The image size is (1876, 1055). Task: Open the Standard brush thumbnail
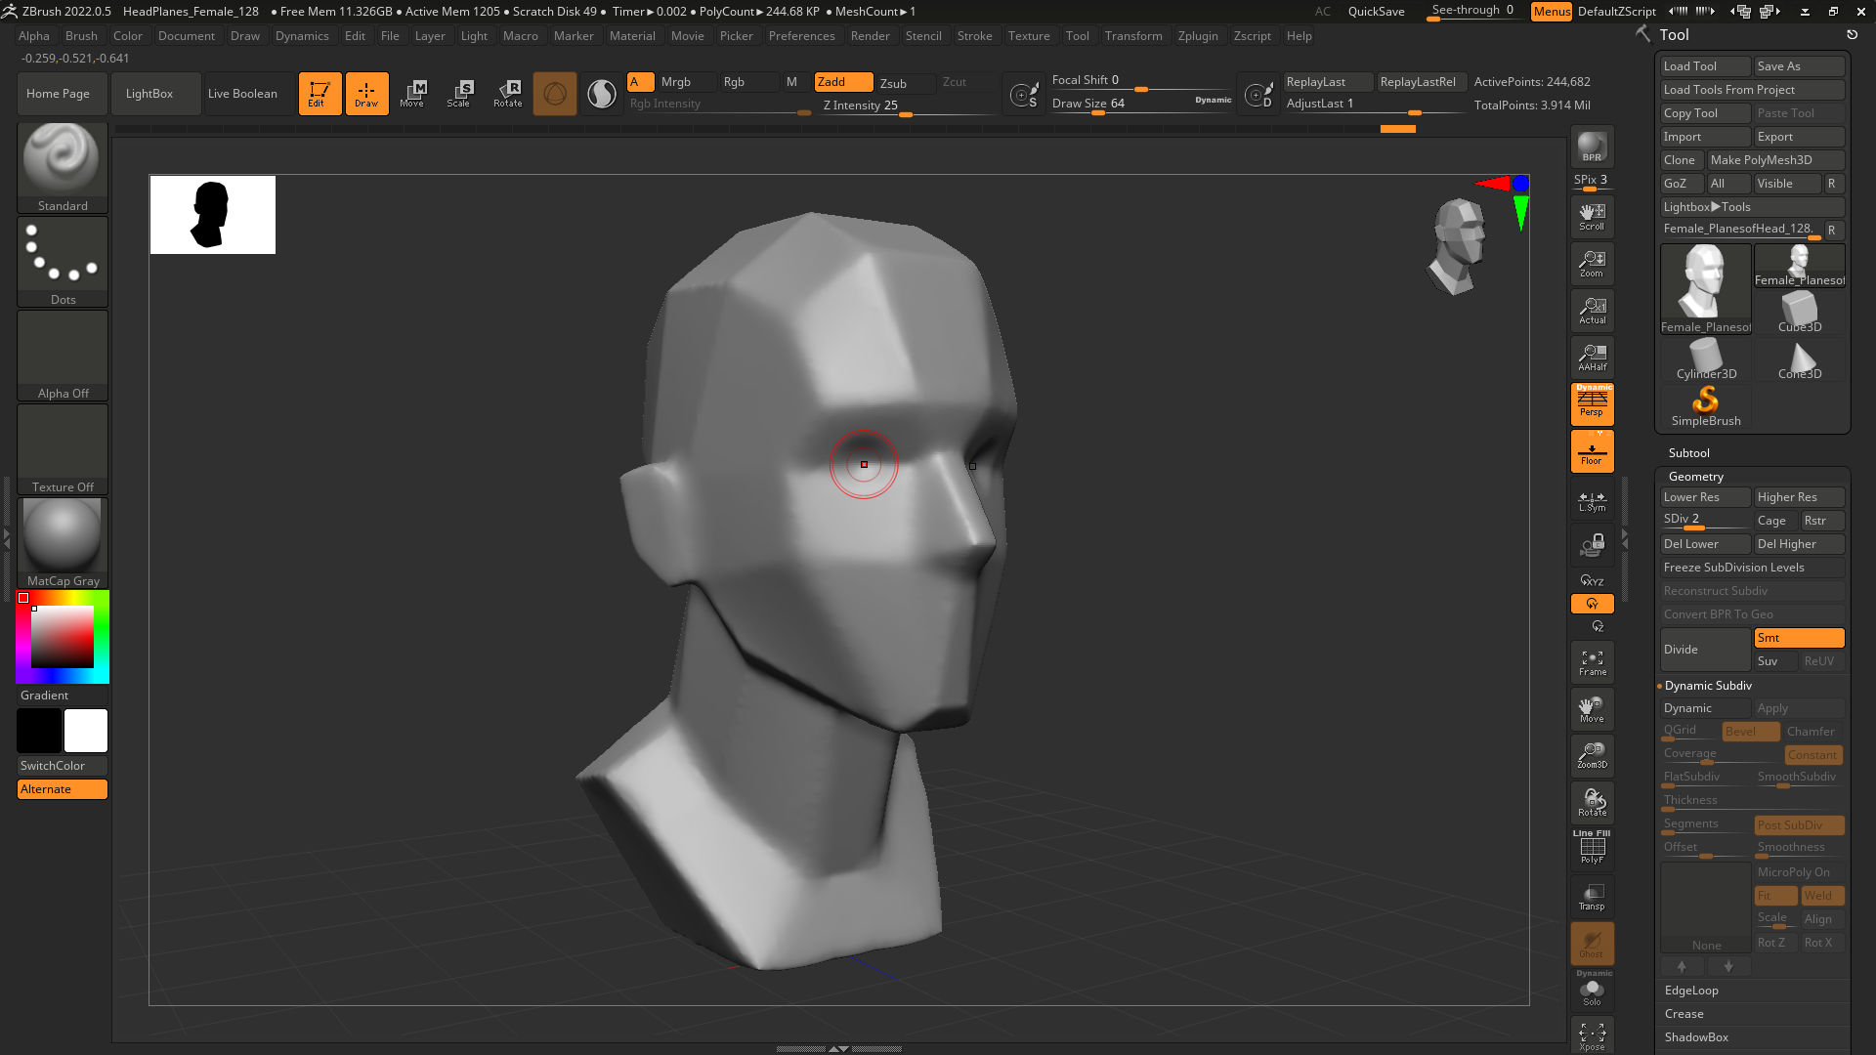click(x=63, y=167)
